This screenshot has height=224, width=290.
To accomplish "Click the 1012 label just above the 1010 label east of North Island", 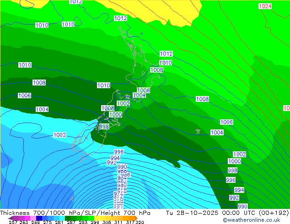I will coord(166,53).
